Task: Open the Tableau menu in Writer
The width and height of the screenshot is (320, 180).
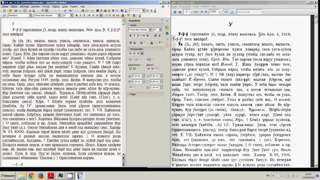Action: point(55,6)
